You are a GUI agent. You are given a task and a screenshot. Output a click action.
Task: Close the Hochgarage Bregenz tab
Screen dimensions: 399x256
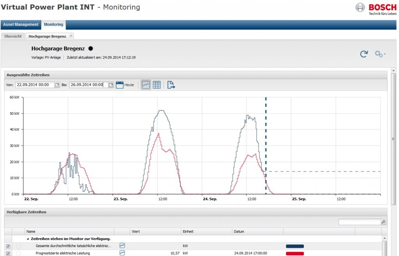click(71, 36)
